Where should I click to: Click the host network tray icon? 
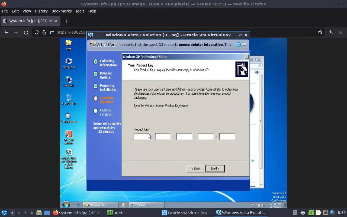pos(326,213)
